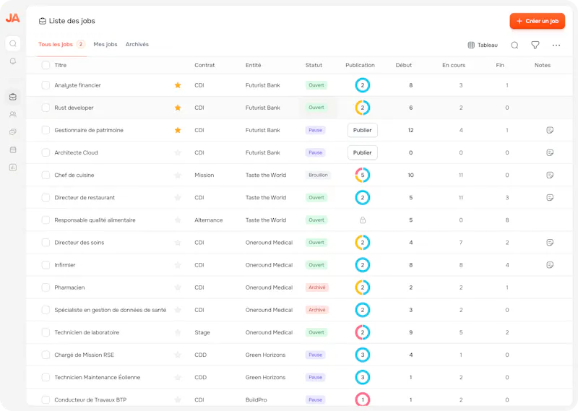
Task: Sort by the Contrat column header
Action: click(204, 65)
